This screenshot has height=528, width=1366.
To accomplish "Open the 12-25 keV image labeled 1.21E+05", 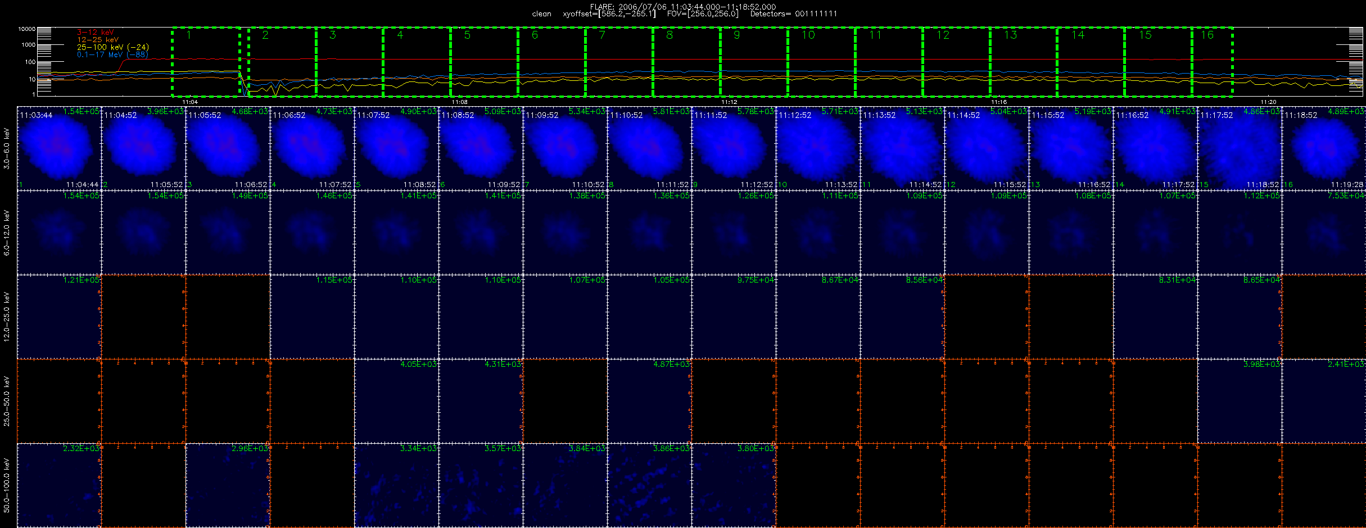I will (x=59, y=317).
